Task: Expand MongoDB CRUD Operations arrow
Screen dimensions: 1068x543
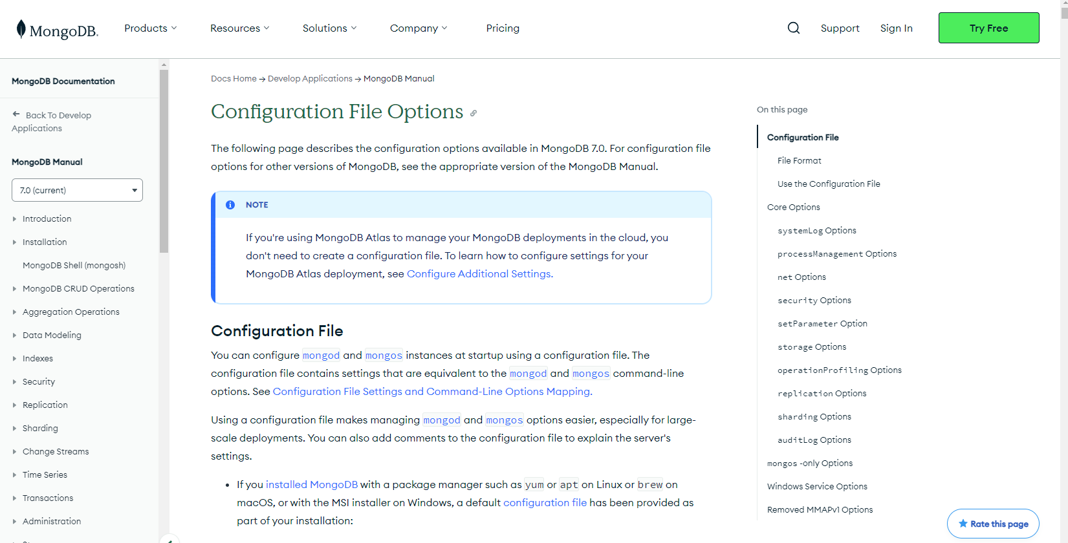Action: tap(14, 289)
